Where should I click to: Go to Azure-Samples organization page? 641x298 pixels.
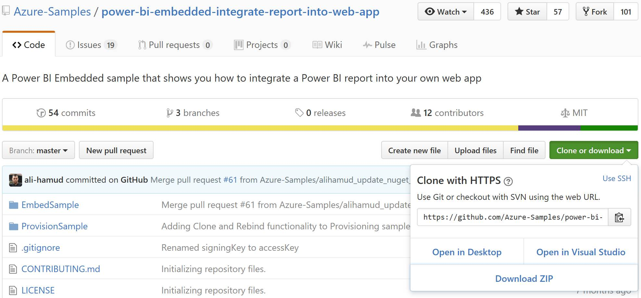(52, 12)
